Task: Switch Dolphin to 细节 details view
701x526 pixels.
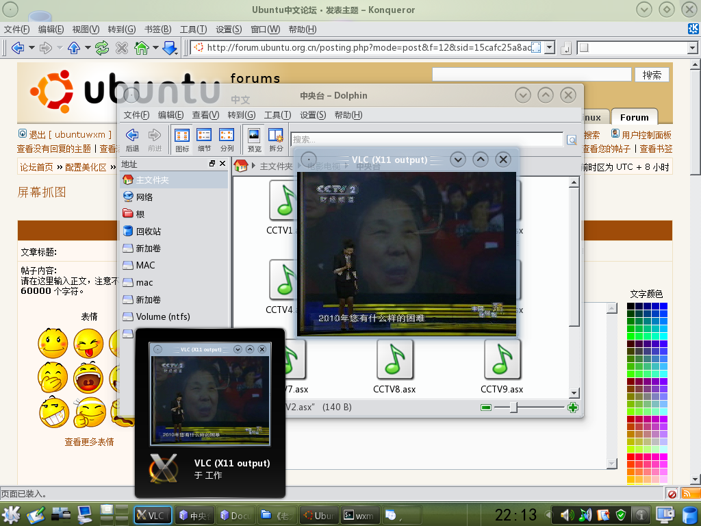Action: tap(204, 140)
